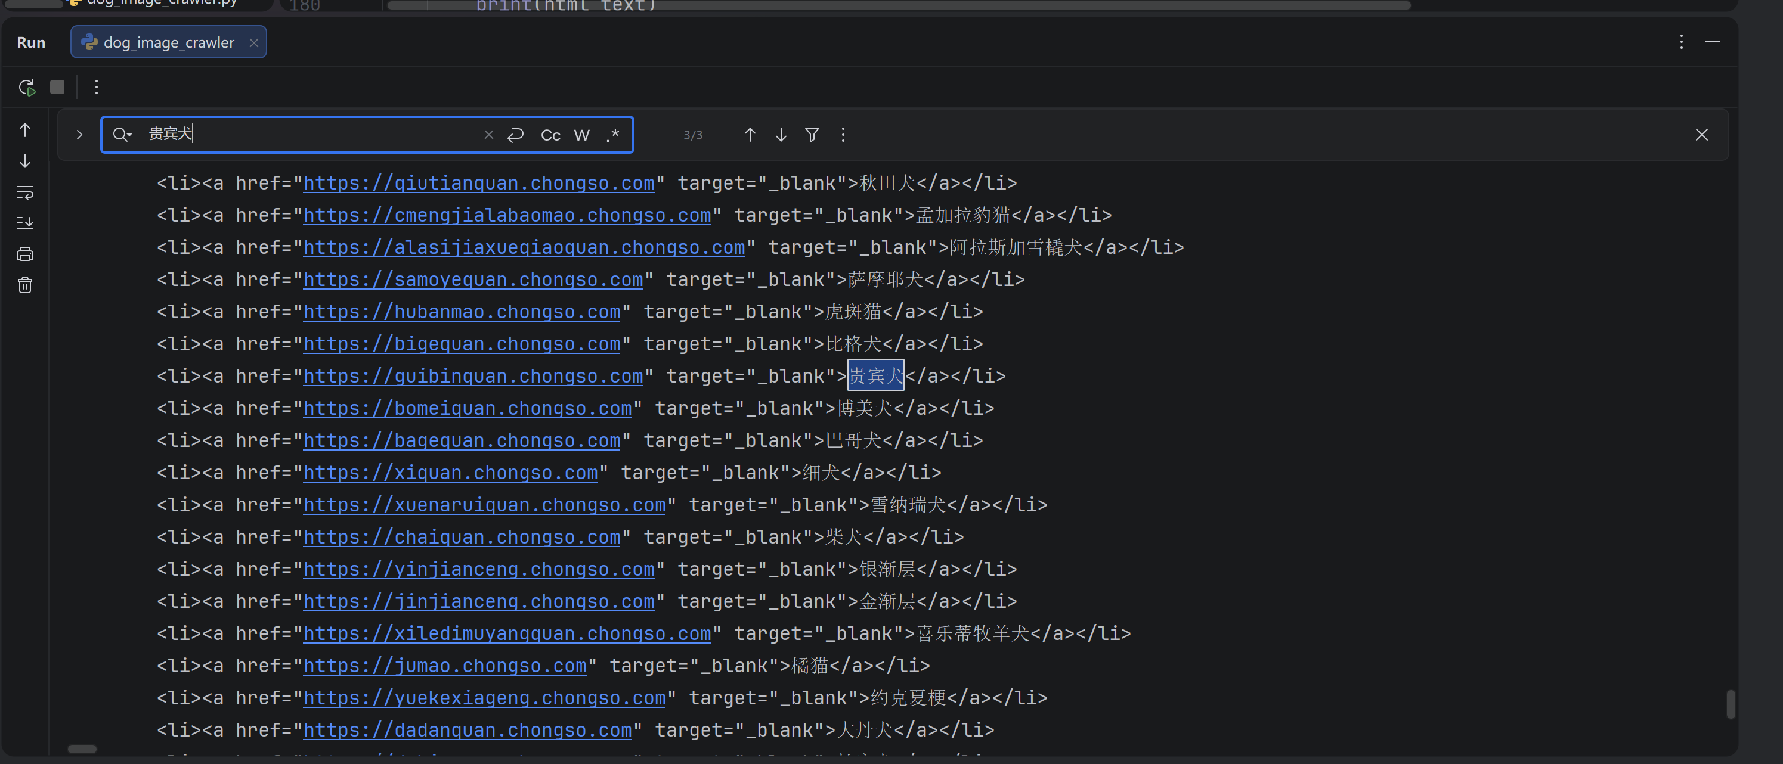Toggle whole words (W) search option
The width and height of the screenshot is (1783, 764).
pos(581,135)
